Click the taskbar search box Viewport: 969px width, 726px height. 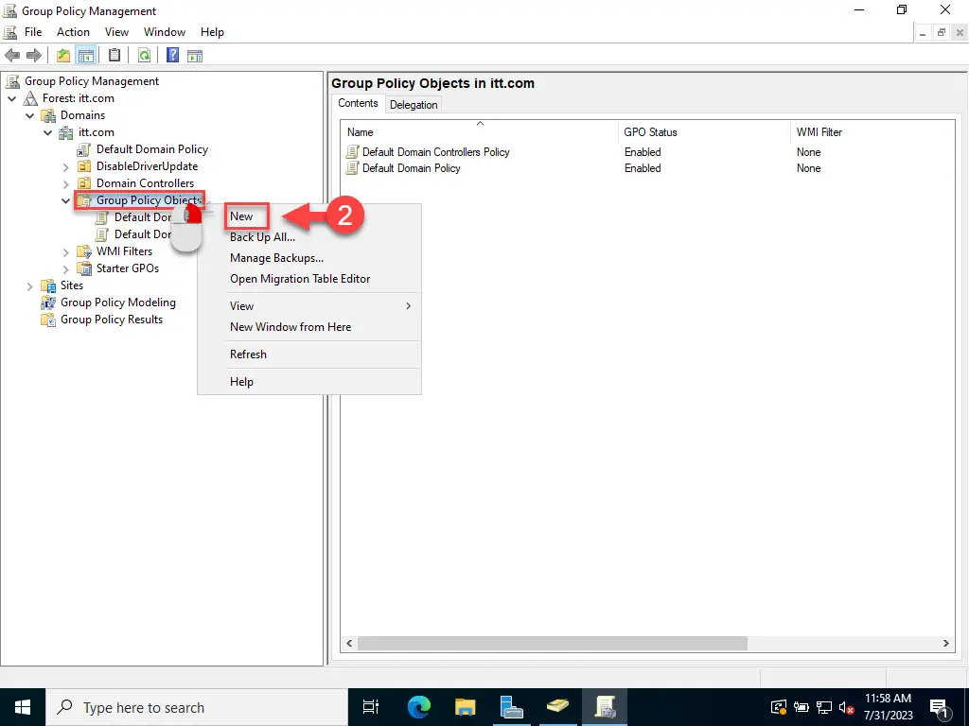coord(197,707)
